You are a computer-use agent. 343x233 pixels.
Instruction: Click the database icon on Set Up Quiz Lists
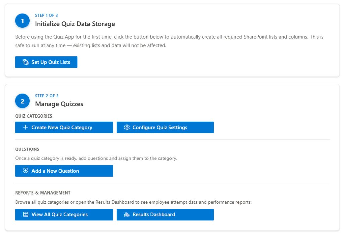pos(25,62)
